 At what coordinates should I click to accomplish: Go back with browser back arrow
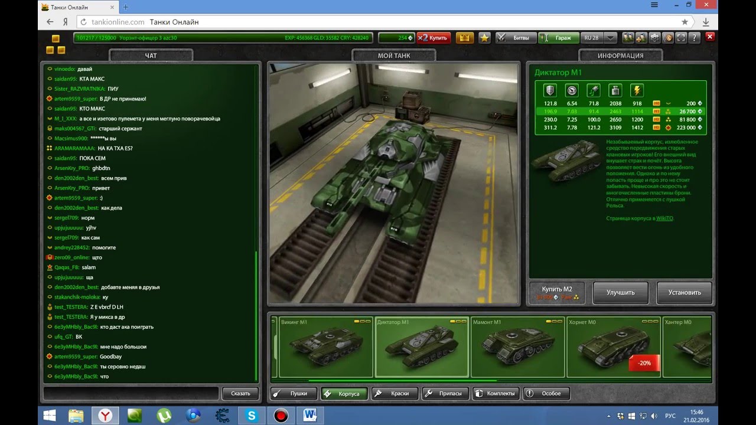point(50,22)
